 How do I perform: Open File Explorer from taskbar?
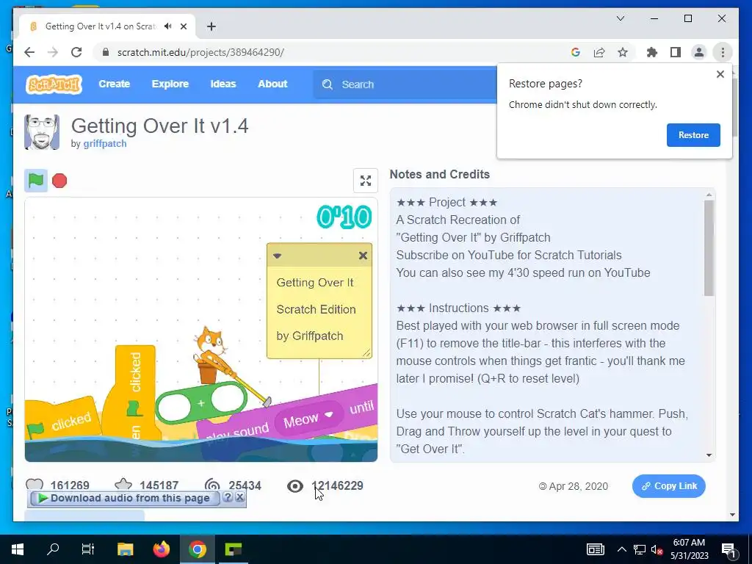[125, 549]
